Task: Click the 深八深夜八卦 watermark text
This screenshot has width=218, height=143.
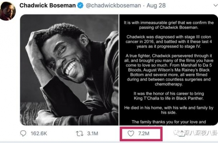Action: pos(200,133)
